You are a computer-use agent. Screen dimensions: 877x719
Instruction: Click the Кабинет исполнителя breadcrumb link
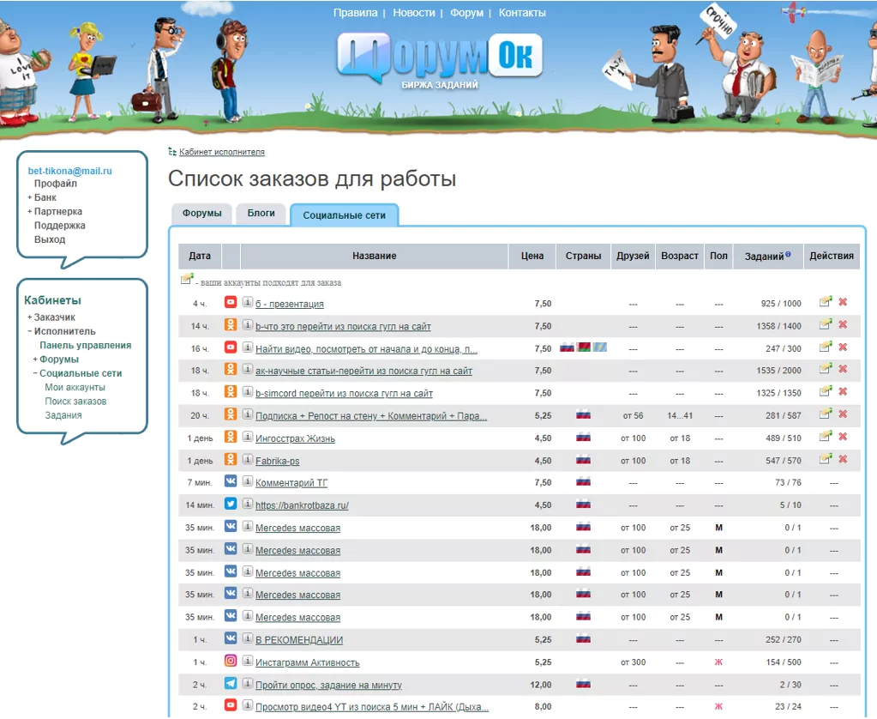coord(221,152)
